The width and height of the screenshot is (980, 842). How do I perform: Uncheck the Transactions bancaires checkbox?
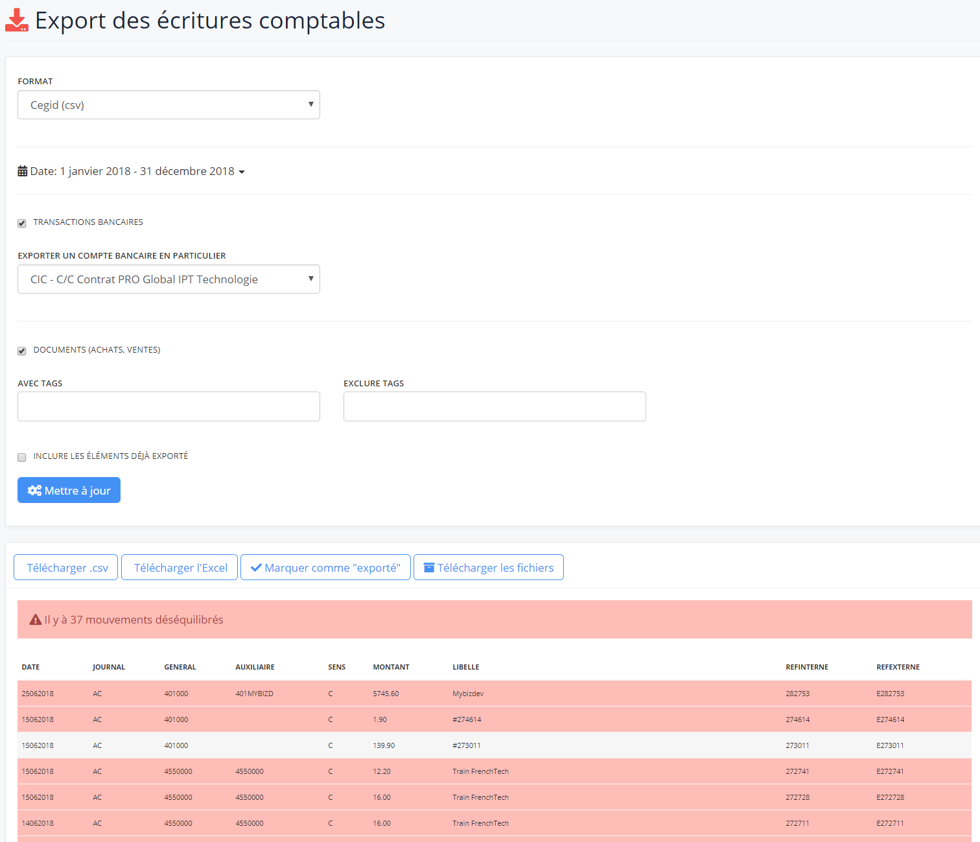tap(22, 223)
